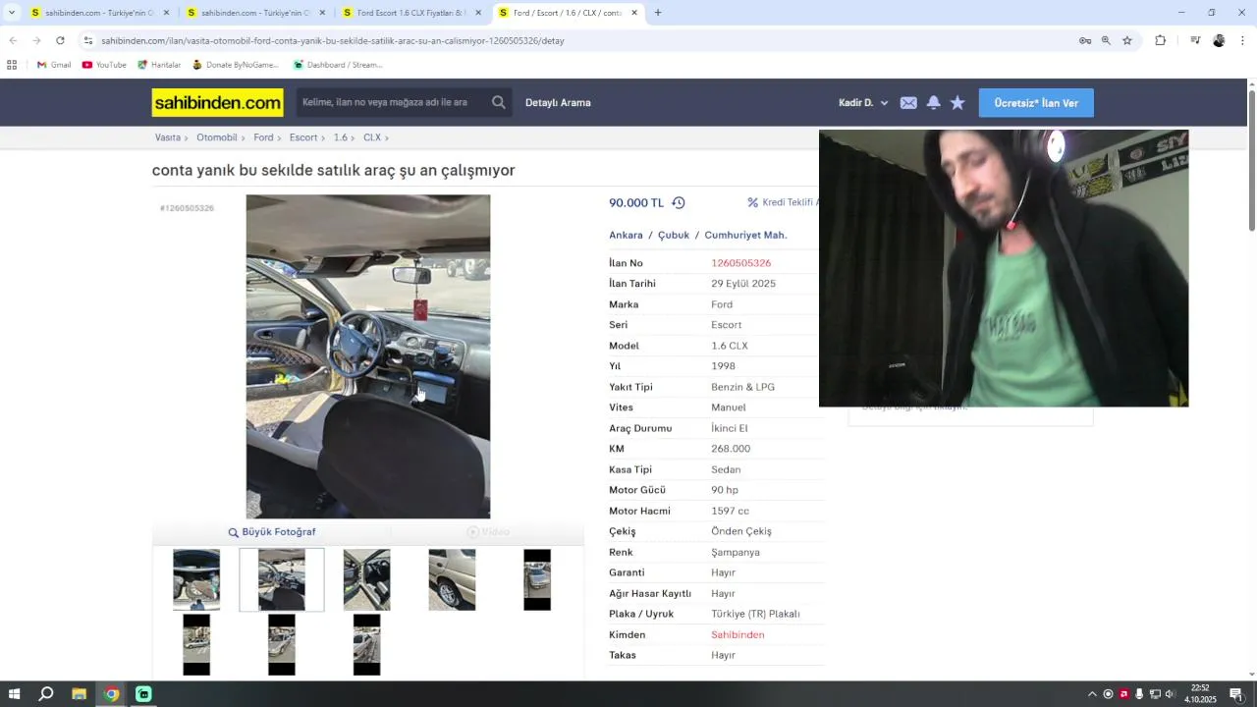Reload the page with the browser refresh icon
This screenshot has height=707, width=1257.
pos(60,40)
